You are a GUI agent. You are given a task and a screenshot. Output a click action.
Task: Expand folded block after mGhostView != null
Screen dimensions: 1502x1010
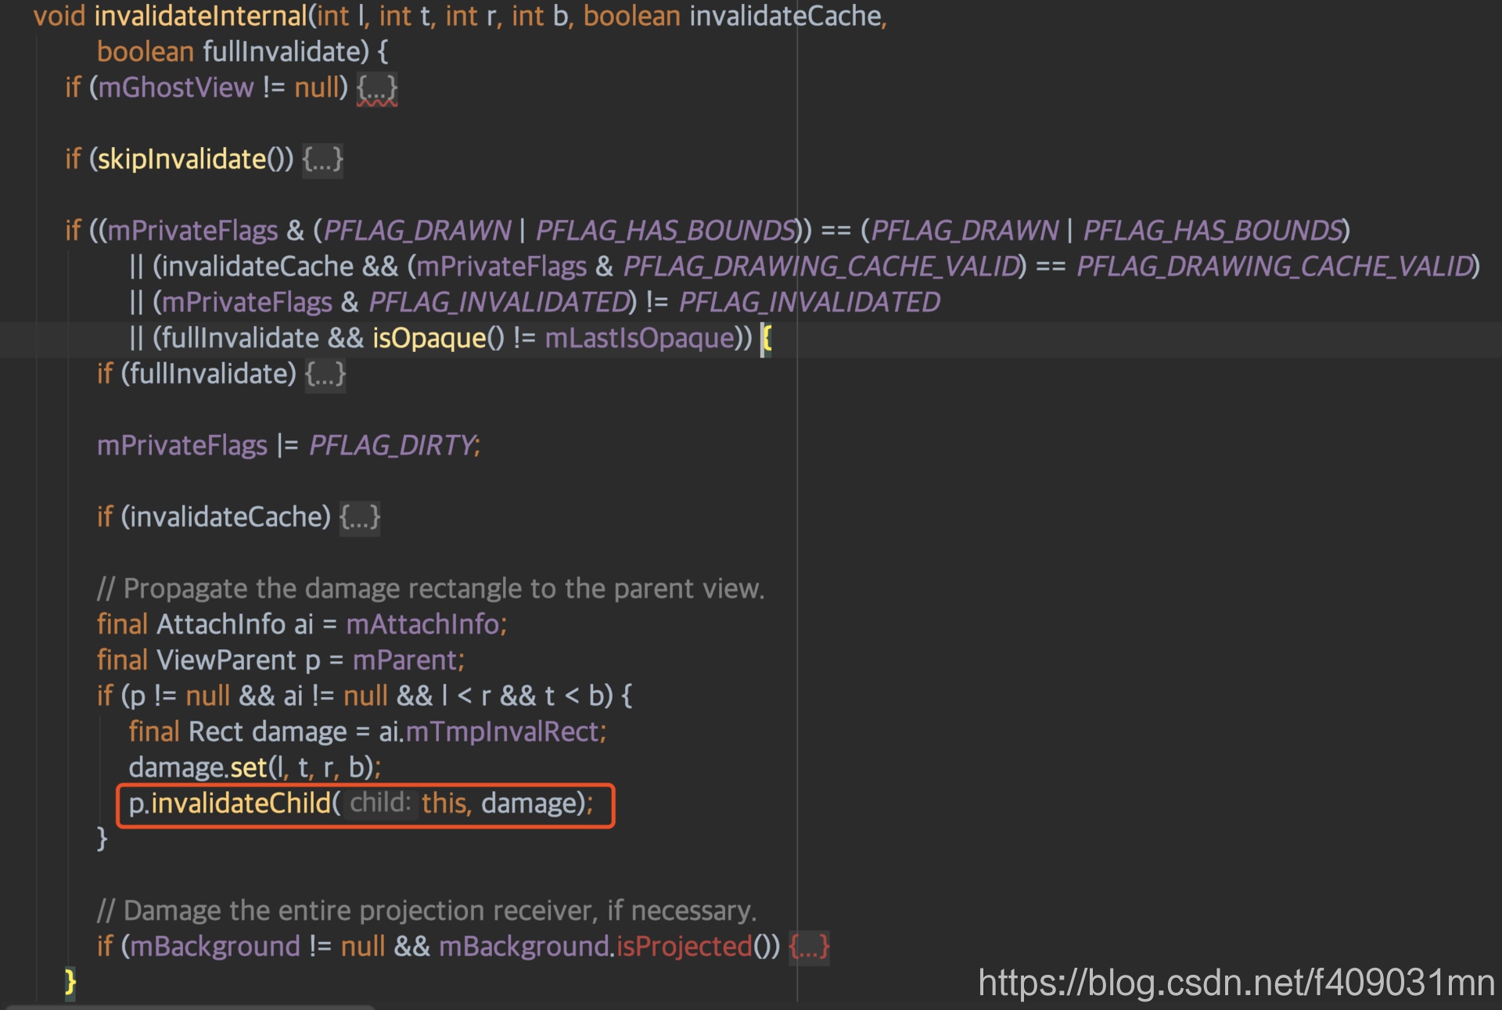377,88
